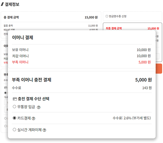This screenshot has width=163, height=143.
Task: Click the 부족 이머니 red label
Action: click(x=20, y=62)
